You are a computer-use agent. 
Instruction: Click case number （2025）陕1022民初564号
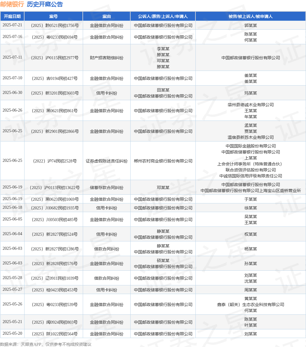(x=55, y=334)
